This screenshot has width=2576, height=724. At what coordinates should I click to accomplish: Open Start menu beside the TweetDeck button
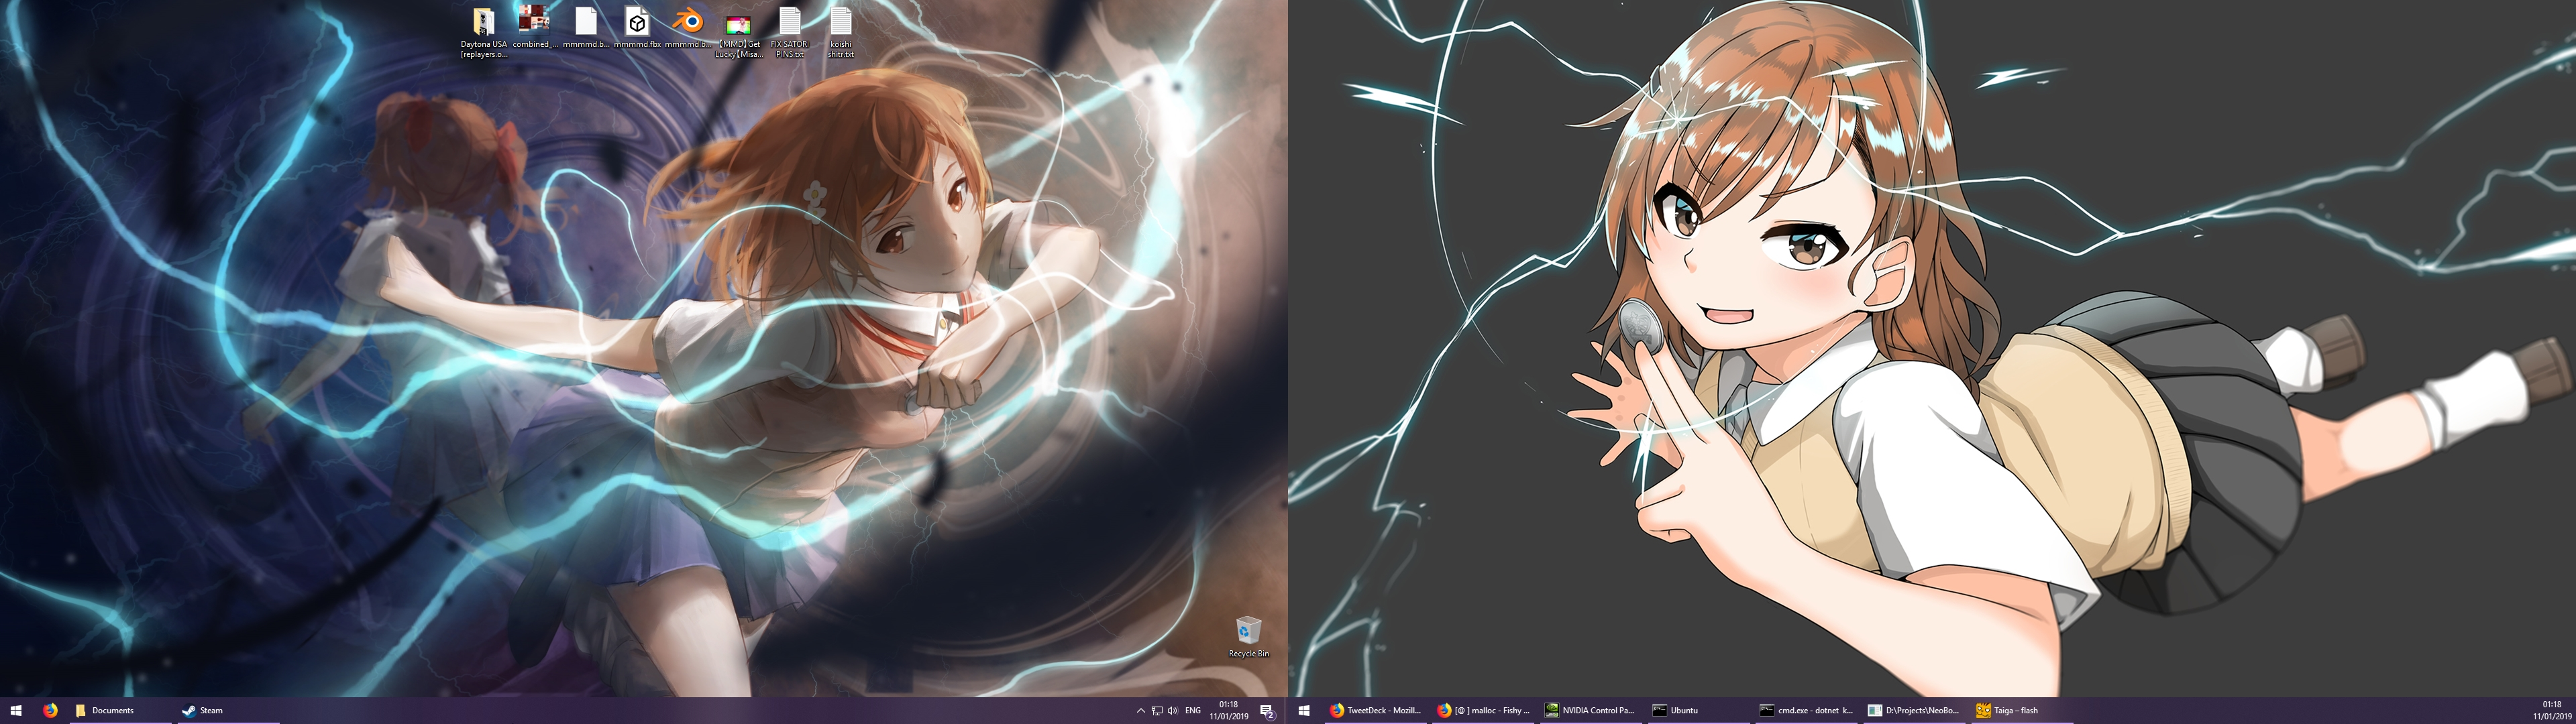tap(1304, 711)
